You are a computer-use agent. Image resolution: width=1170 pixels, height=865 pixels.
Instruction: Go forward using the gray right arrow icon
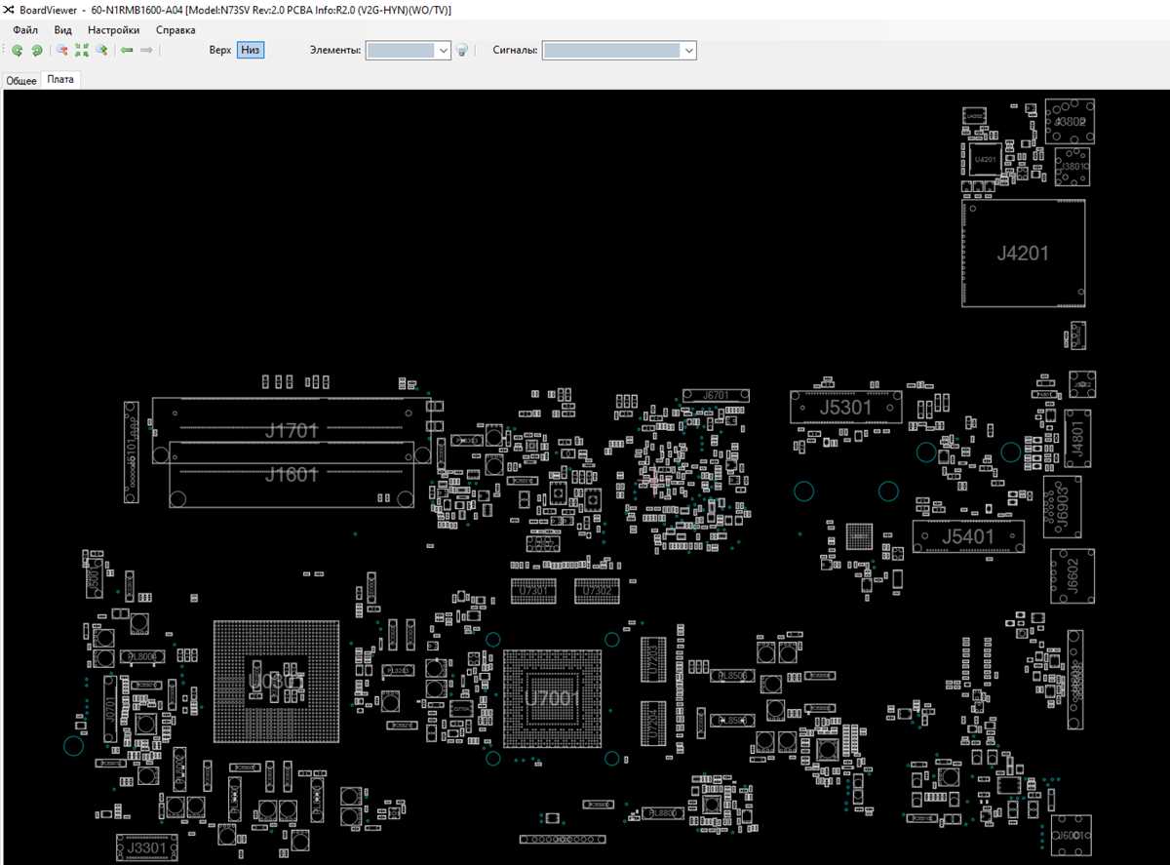pos(146,50)
